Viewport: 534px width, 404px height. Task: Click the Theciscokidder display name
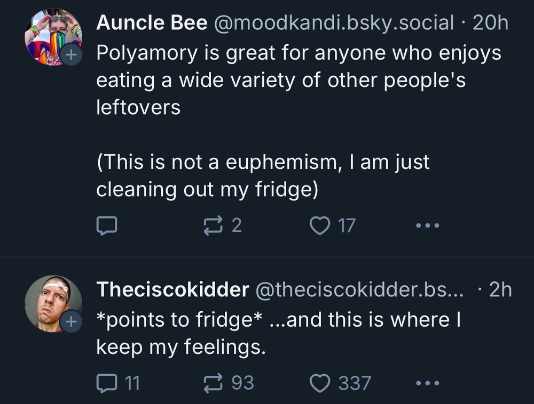point(172,289)
